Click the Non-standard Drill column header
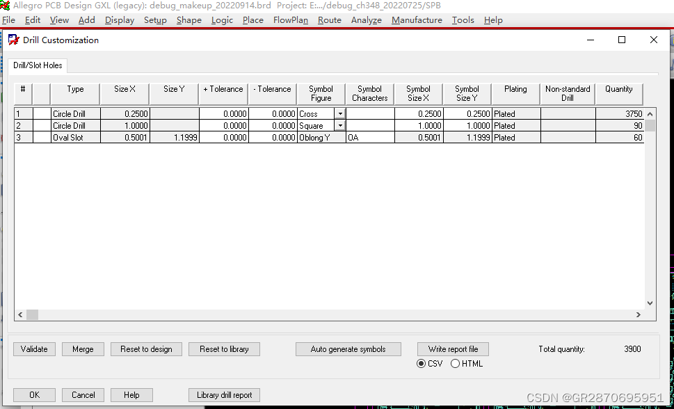The image size is (674, 409). (x=568, y=94)
